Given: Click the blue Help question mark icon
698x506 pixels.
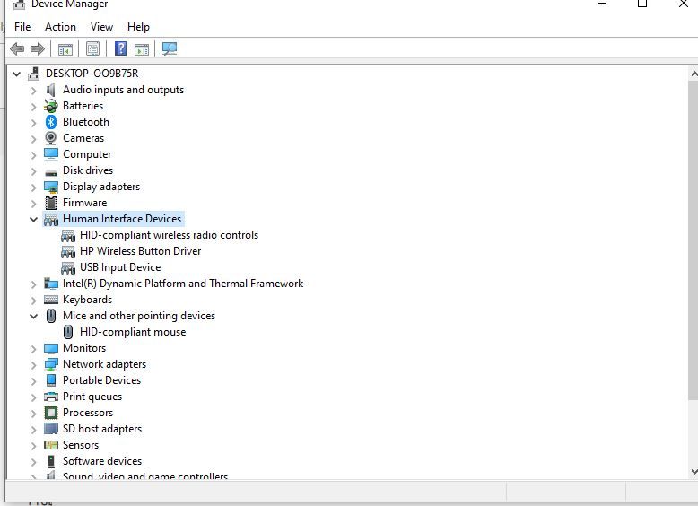Looking at the screenshot, I should (x=120, y=48).
